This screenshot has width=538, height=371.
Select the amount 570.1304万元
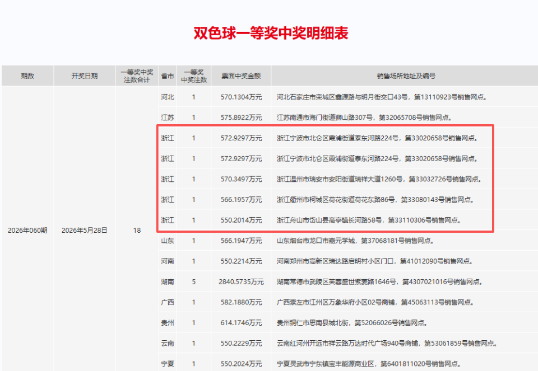[x=241, y=97]
